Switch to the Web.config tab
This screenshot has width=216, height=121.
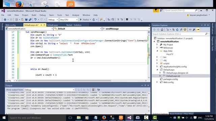click(10, 25)
